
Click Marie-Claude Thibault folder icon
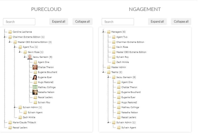[x=10, y=122]
